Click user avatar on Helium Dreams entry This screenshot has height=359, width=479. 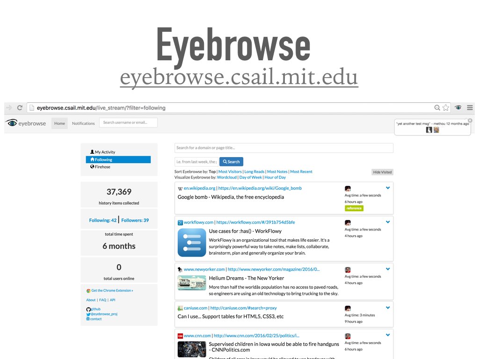pos(348,270)
